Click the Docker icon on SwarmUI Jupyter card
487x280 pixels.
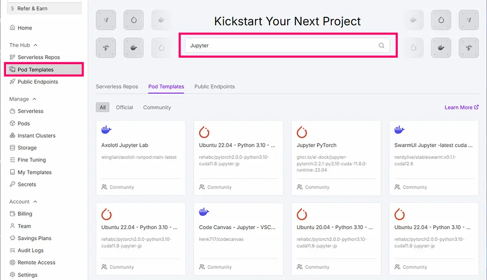click(399, 130)
